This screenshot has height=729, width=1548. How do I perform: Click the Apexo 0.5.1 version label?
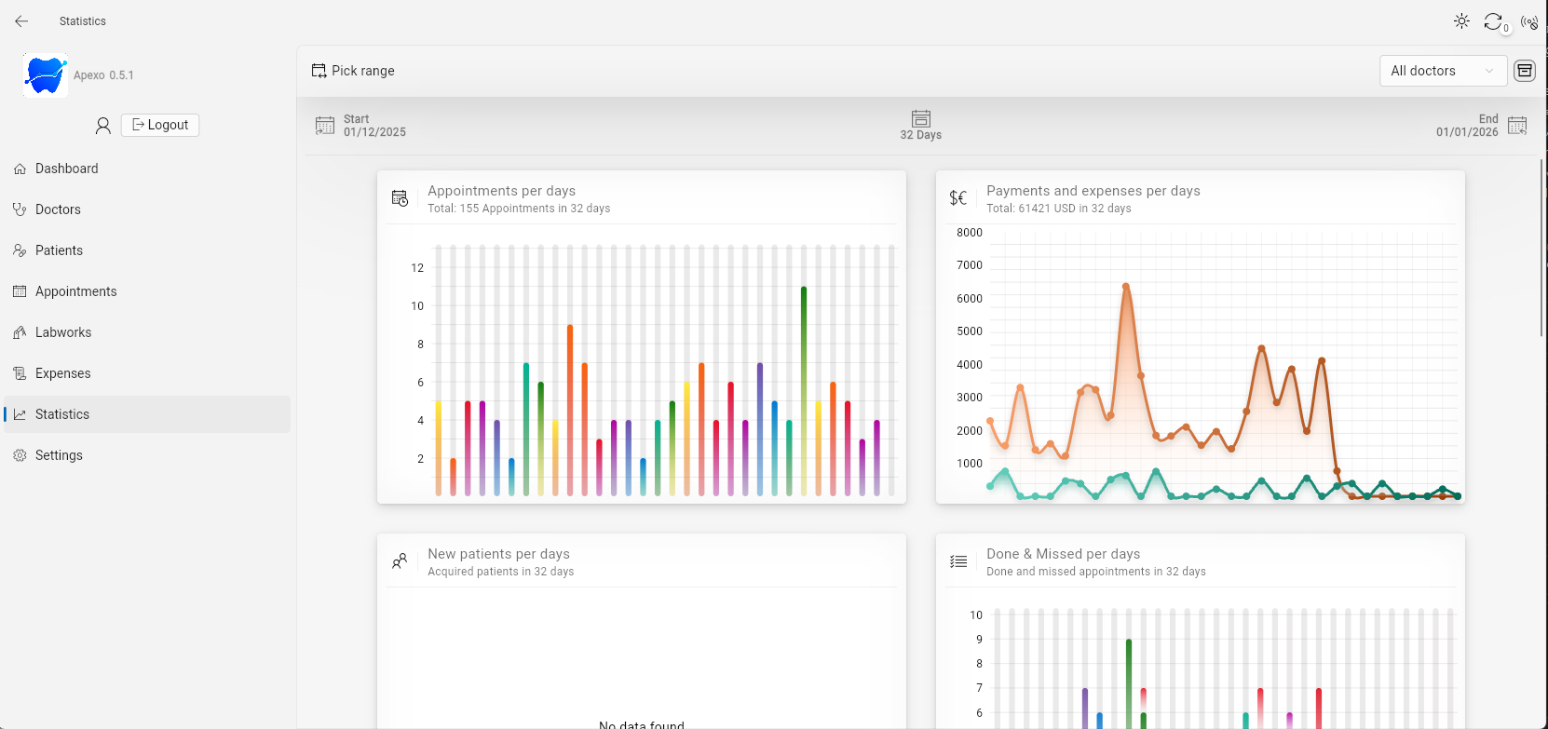(x=103, y=75)
